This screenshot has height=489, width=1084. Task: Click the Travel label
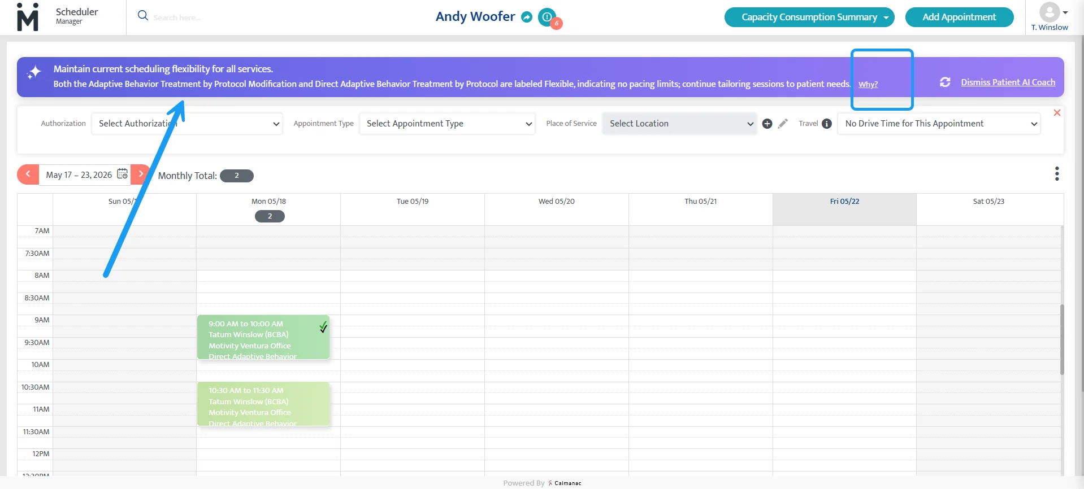(x=808, y=124)
